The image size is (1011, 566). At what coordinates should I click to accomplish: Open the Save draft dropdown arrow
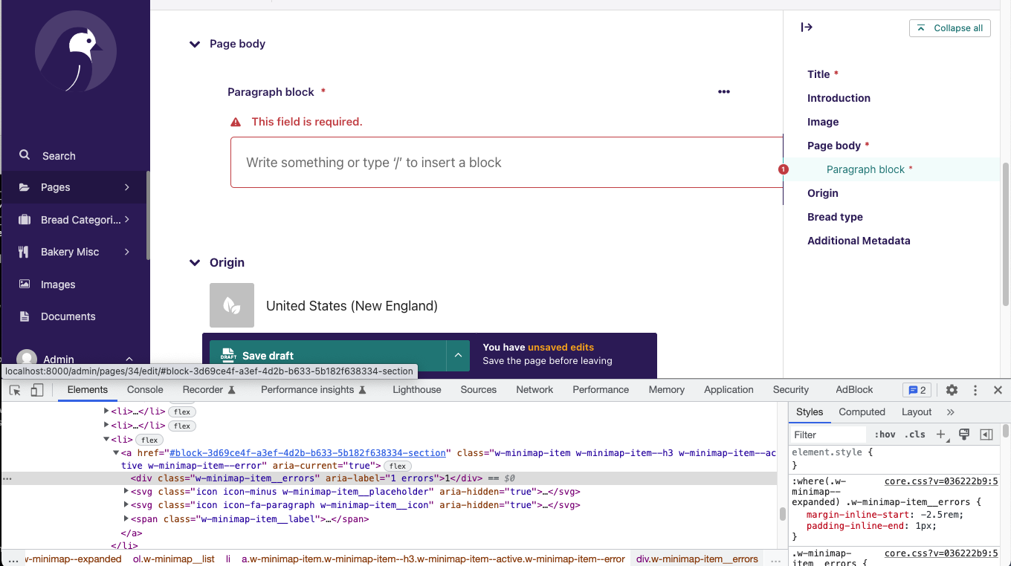coord(458,356)
